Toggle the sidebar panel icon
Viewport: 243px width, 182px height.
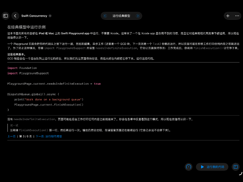coord(5,16)
